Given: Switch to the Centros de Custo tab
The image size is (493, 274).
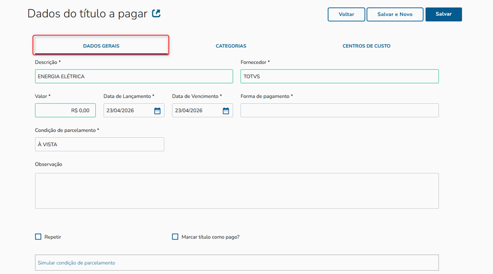Looking at the screenshot, I should click(x=366, y=46).
